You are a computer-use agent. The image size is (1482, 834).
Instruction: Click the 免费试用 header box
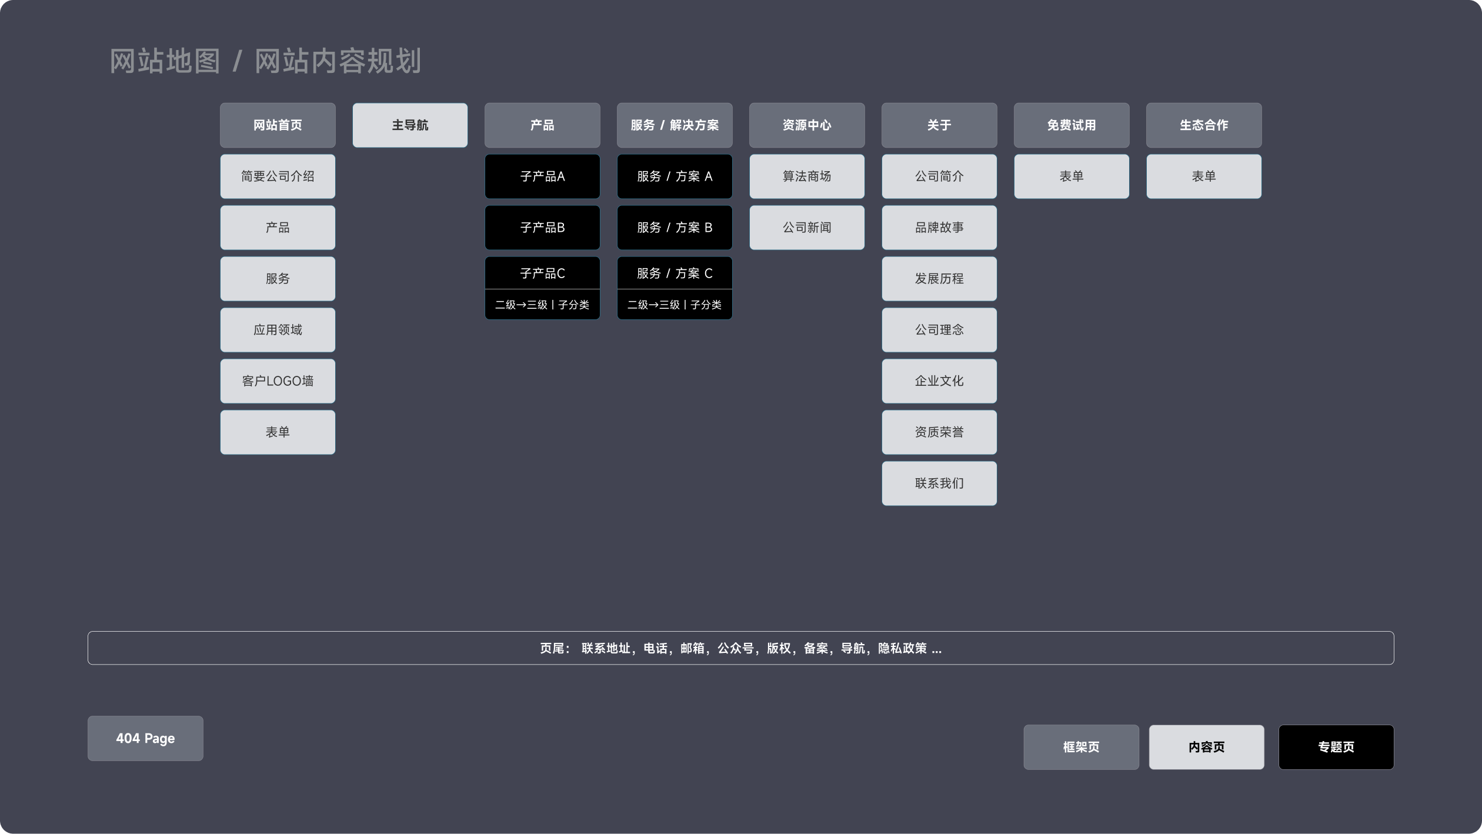[x=1072, y=125]
